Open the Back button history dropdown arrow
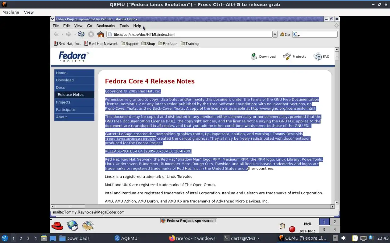Image resolution: width=390 pixels, height=243 pixels. point(62,34)
